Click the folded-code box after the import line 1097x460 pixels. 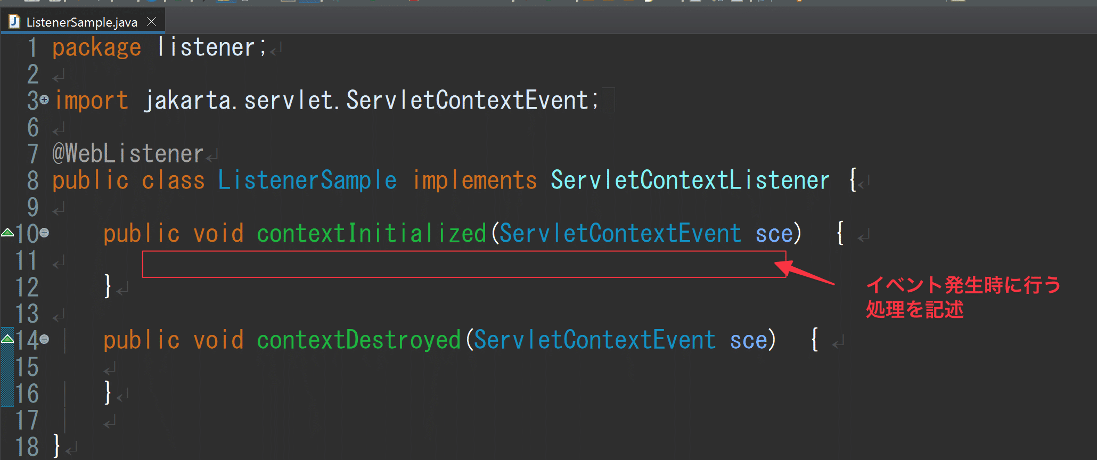pos(608,100)
